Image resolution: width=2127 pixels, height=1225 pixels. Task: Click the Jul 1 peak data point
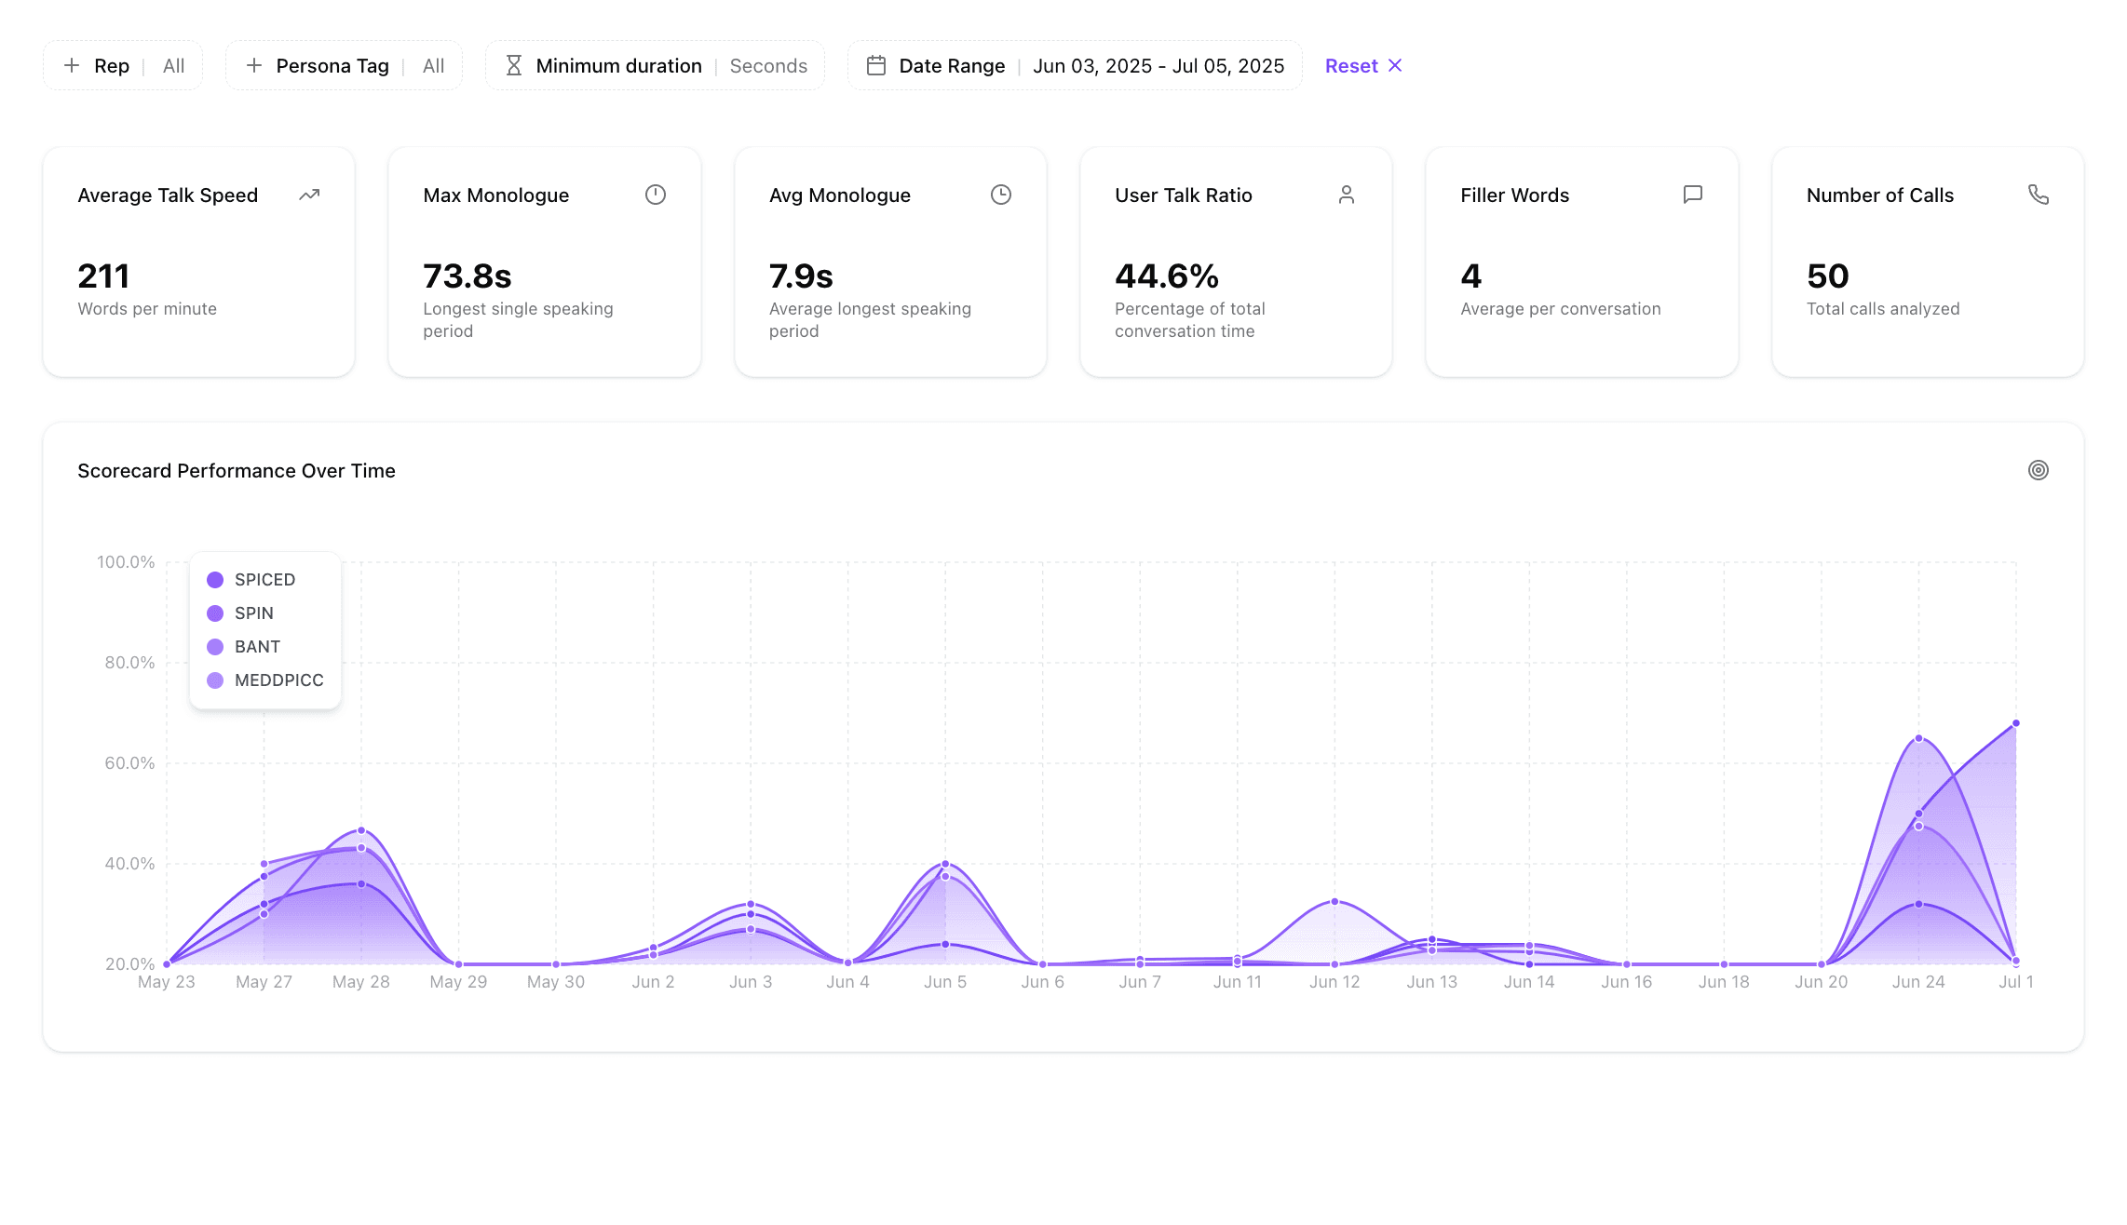coord(2016,723)
